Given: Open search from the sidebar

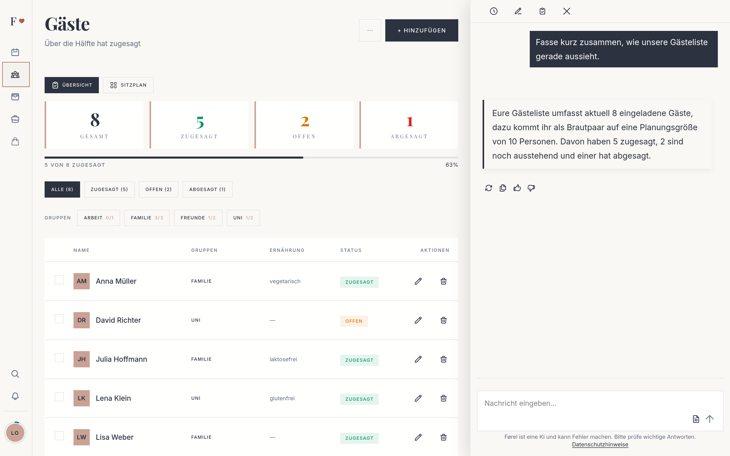Looking at the screenshot, I should click(15, 374).
